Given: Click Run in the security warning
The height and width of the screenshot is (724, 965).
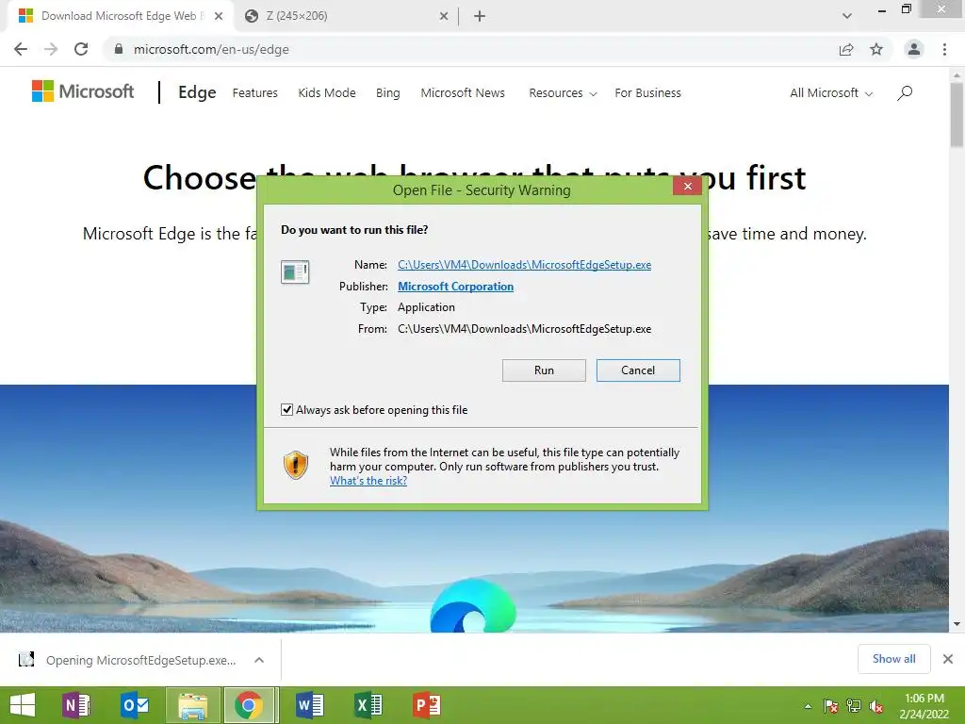Looking at the screenshot, I should coord(544,370).
